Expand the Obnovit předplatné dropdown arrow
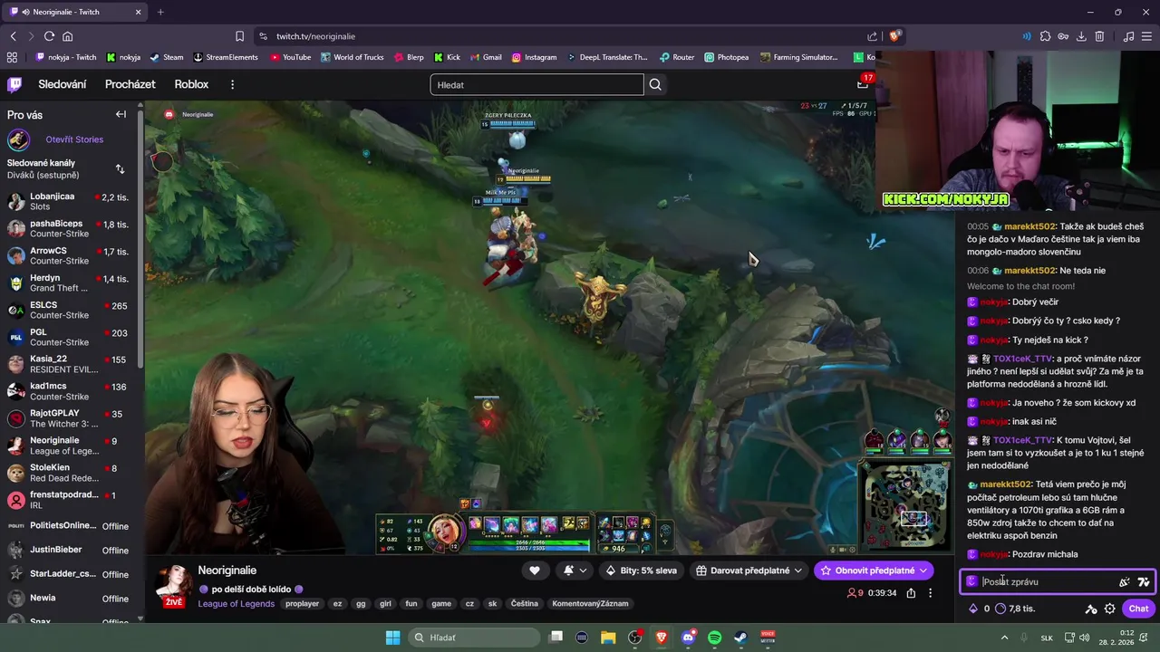Image resolution: width=1160 pixels, height=652 pixels. [923, 570]
